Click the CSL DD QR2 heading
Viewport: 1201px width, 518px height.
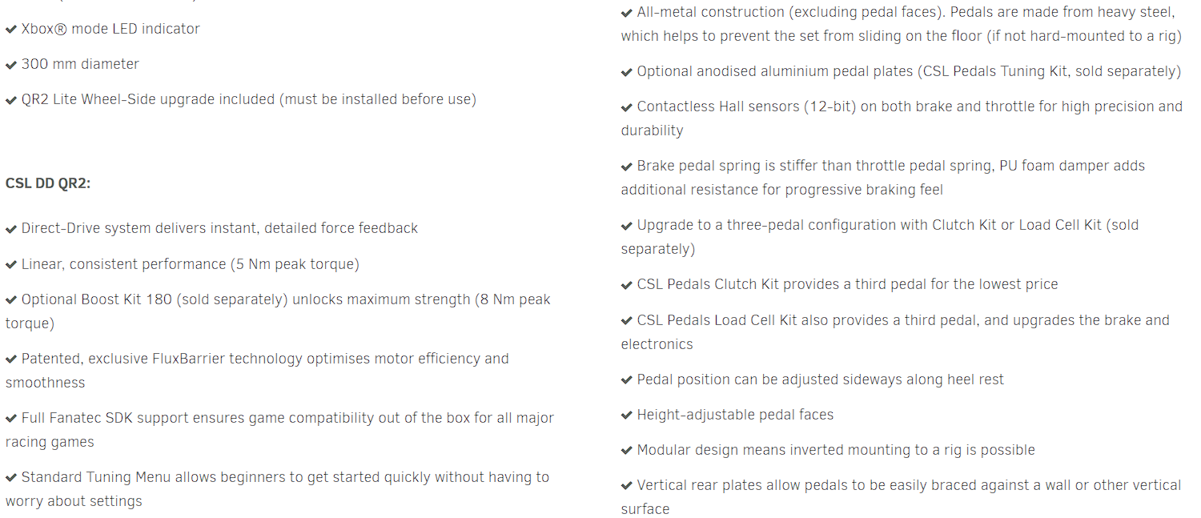[x=48, y=183]
